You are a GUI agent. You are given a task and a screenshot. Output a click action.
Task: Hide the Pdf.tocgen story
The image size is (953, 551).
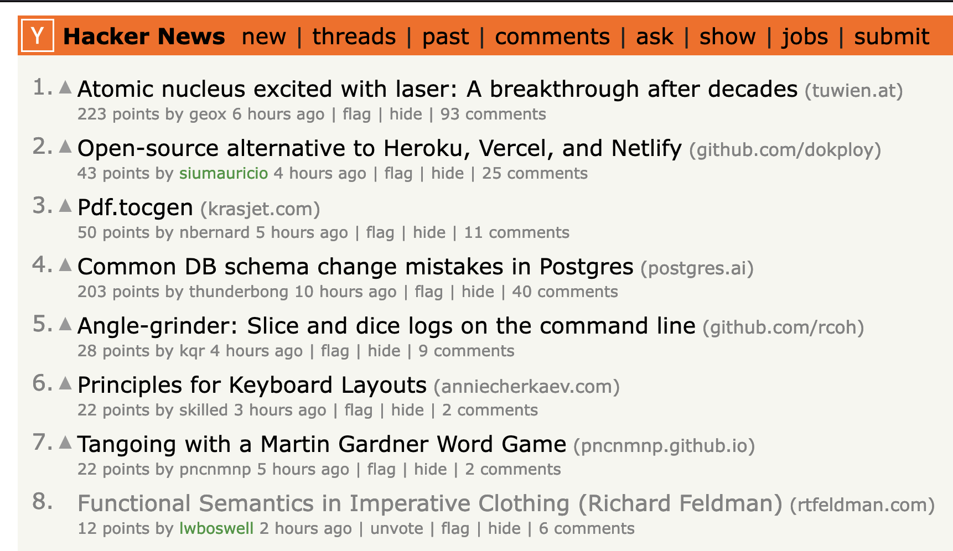[429, 232]
